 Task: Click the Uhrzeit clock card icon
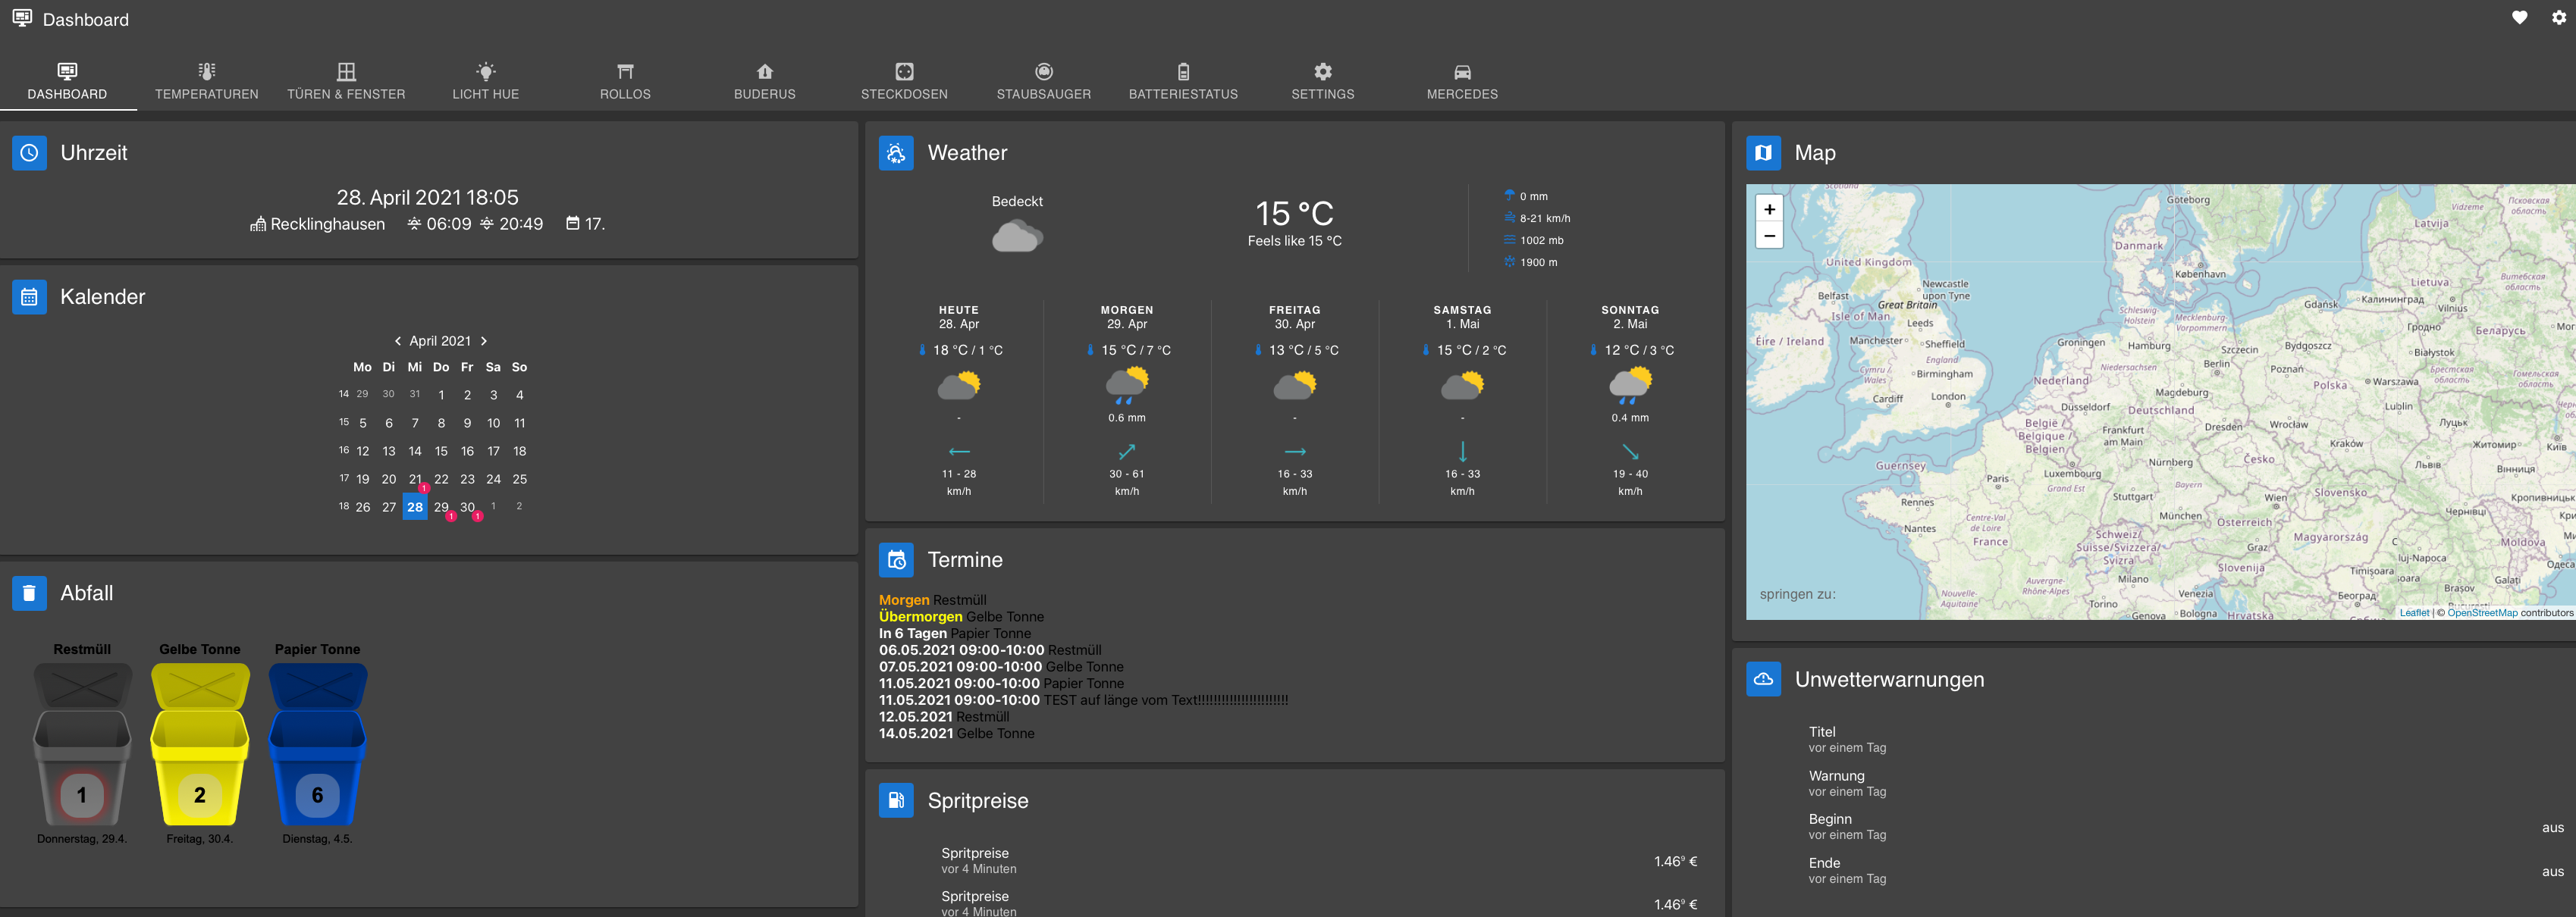[29, 153]
